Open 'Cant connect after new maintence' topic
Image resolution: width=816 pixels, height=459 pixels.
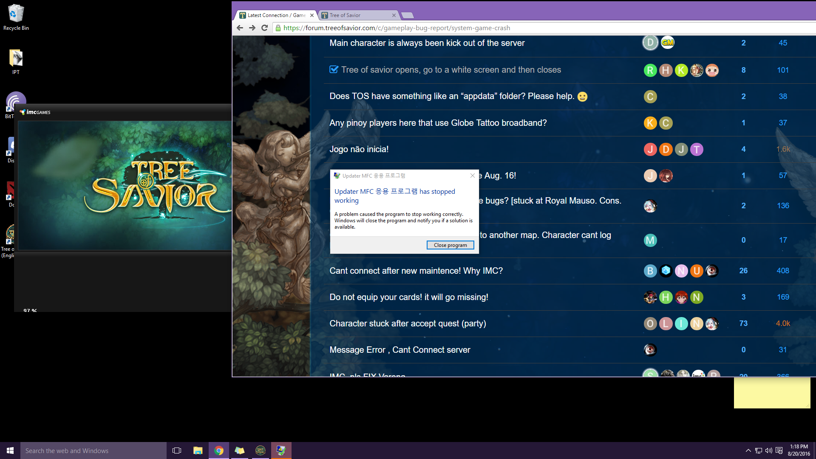416,271
